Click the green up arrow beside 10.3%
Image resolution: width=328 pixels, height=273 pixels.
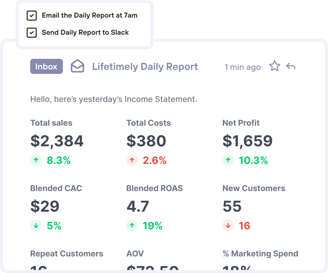[228, 160]
